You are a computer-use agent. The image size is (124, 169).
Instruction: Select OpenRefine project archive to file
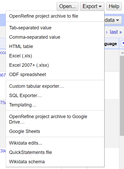coord(55,16)
